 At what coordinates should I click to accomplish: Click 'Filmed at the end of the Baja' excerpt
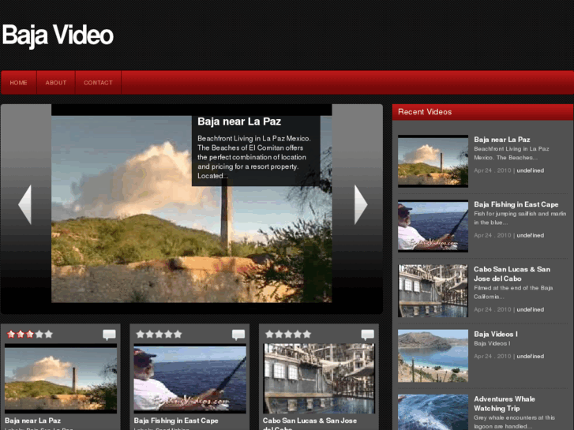pos(513,292)
